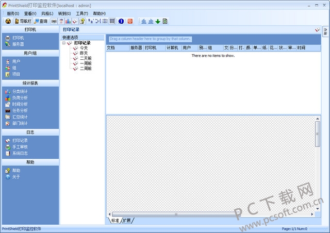
Task: Click the 快速选项 panel header
Action: (x=82, y=37)
